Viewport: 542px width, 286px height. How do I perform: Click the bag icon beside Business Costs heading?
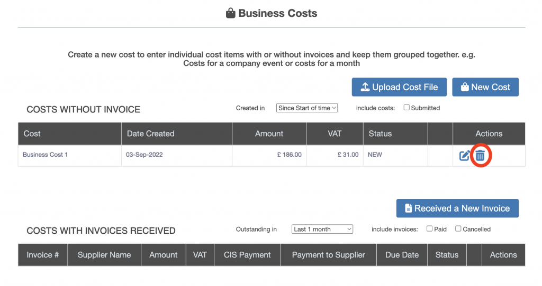230,14
